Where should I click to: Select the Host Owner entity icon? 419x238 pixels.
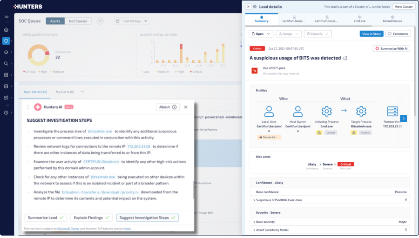[x=297, y=111]
